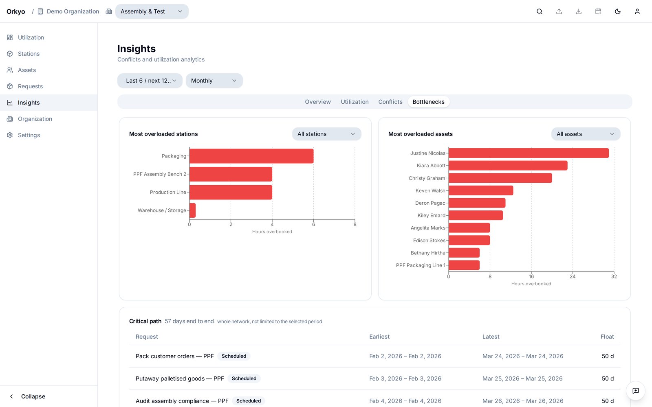Click the download icon in the top bar
This screenshot has width=652, height=407.
click(579, 11)
